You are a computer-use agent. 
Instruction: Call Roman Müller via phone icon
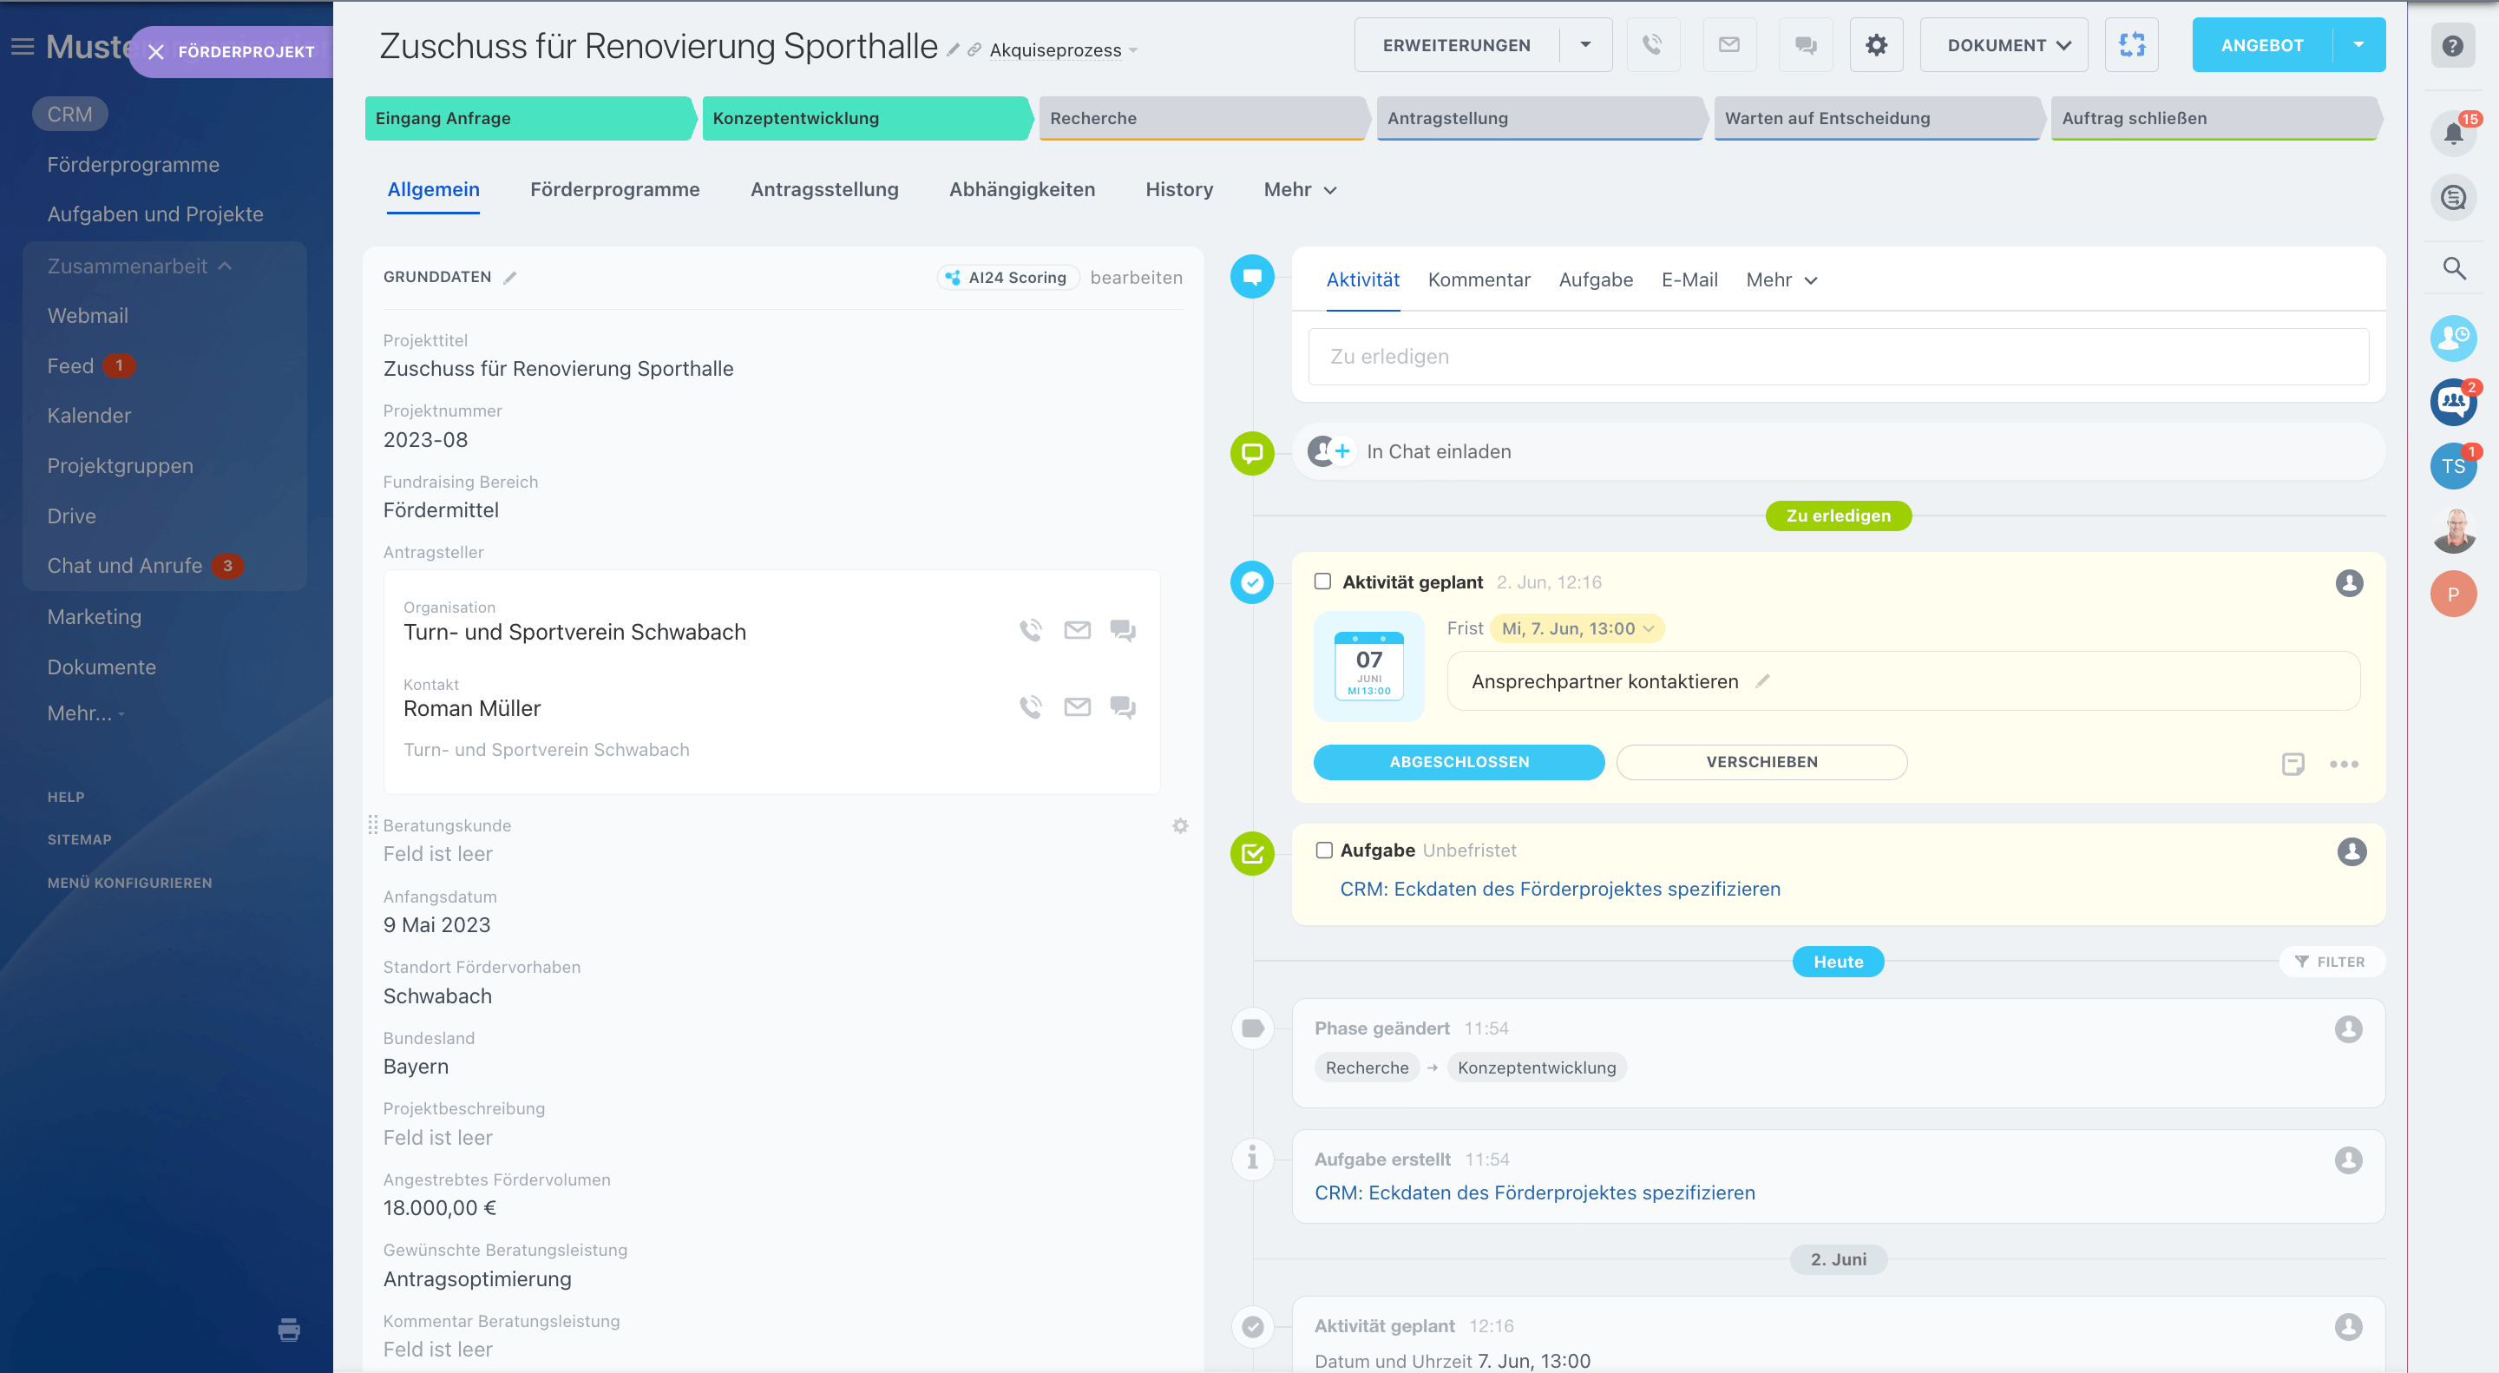pos(1030,706)
